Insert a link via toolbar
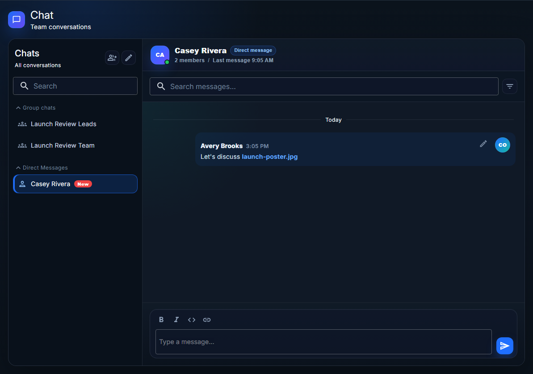 tap(207, 320)
